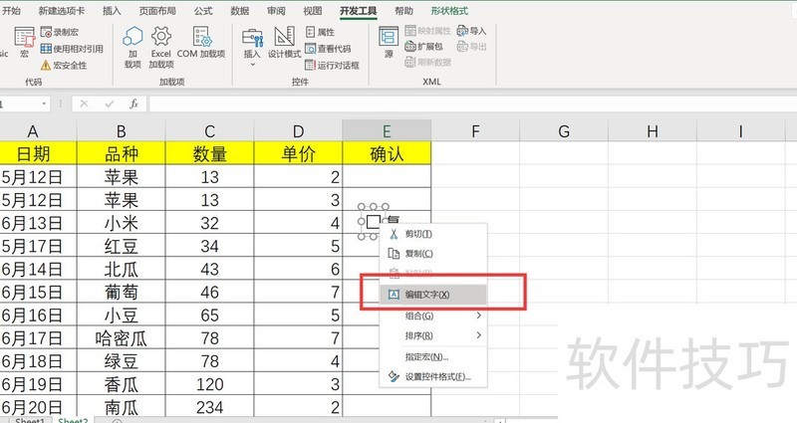The width and height of the screenshot is (797, 423).
Task: Open XML Source (源) pane
Action: click(x=389, y=42)
